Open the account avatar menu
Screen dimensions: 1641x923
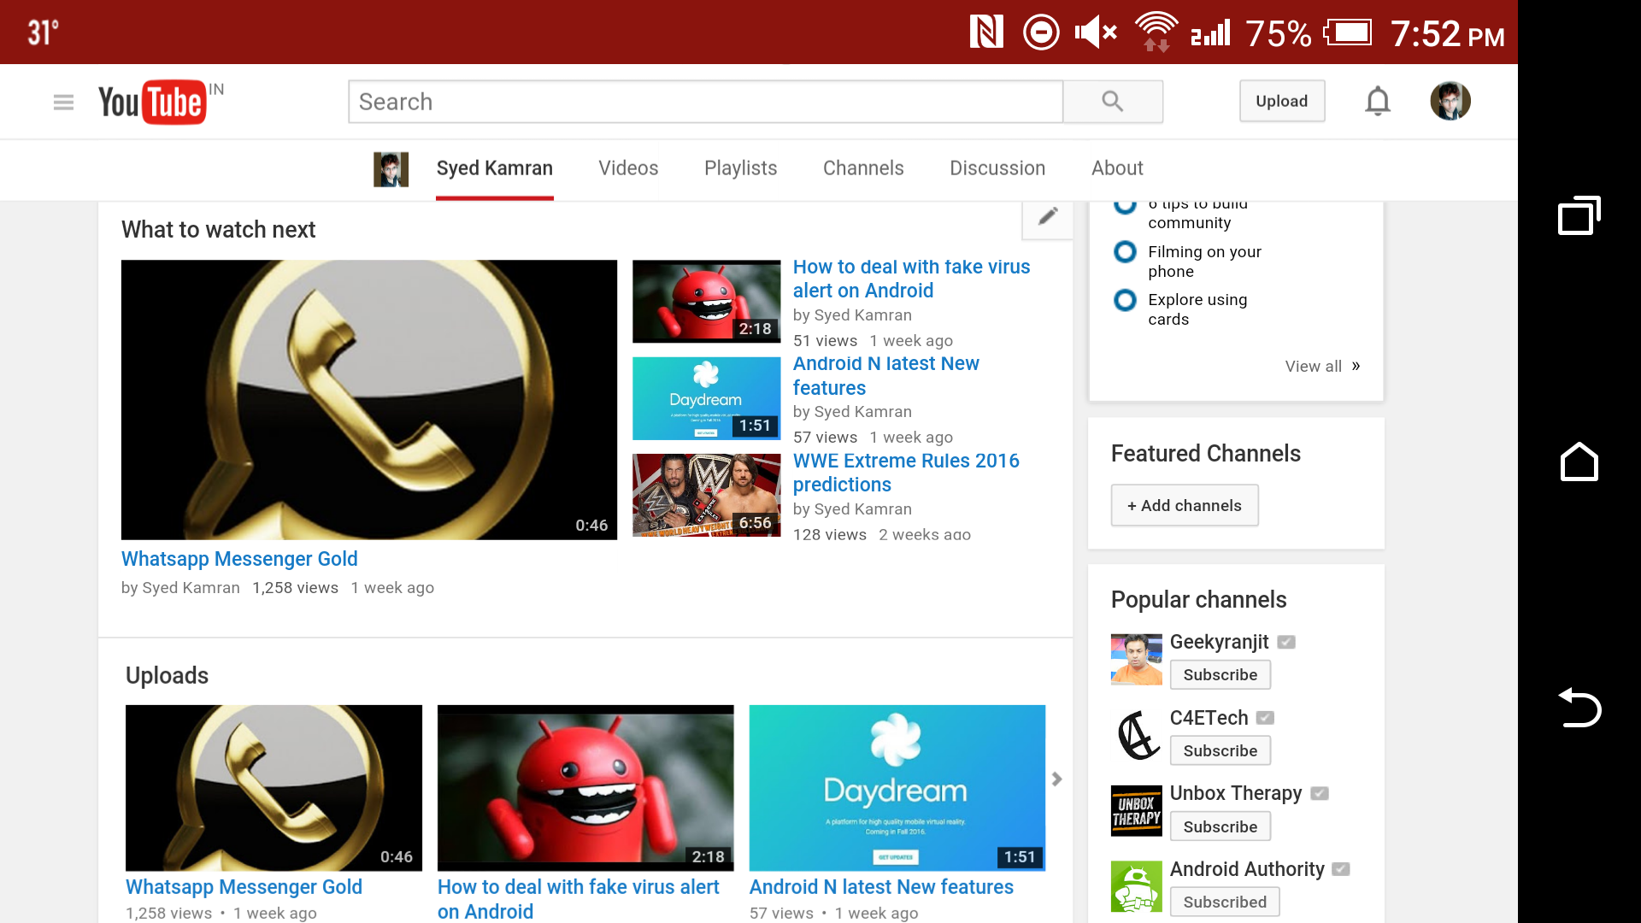tap(1450, 102)
